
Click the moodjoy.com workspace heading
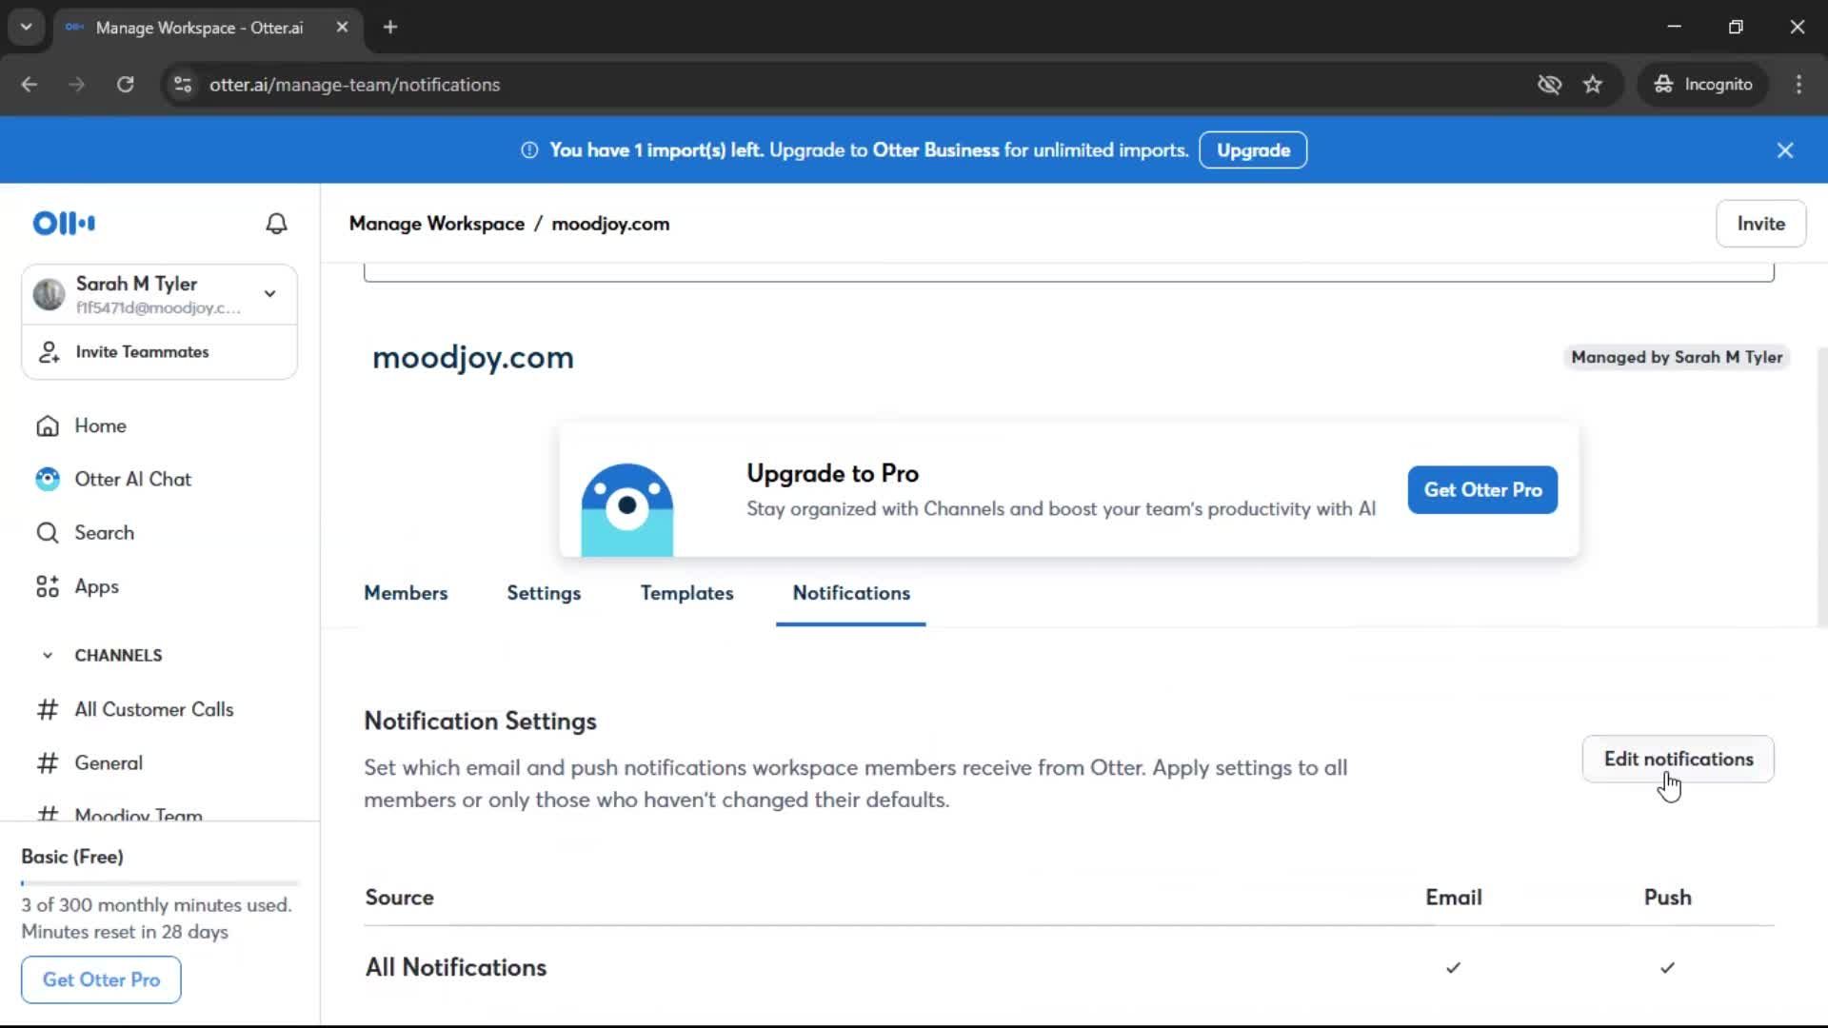(473, 358)
